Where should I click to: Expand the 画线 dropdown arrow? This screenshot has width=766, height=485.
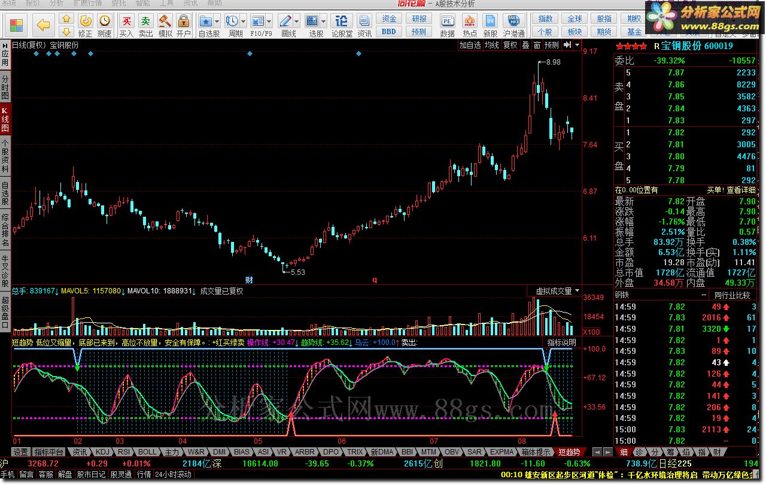[297, 20]
